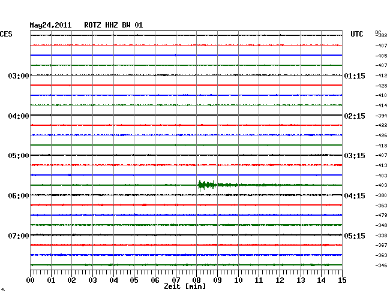Viewport: 390px width, 296px height.
Task: Click minute tick label 00
Action: coord(31,280)
